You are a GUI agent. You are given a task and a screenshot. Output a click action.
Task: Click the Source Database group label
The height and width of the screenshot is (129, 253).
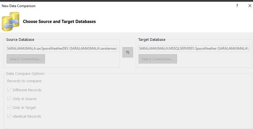(x=20, y=40)
